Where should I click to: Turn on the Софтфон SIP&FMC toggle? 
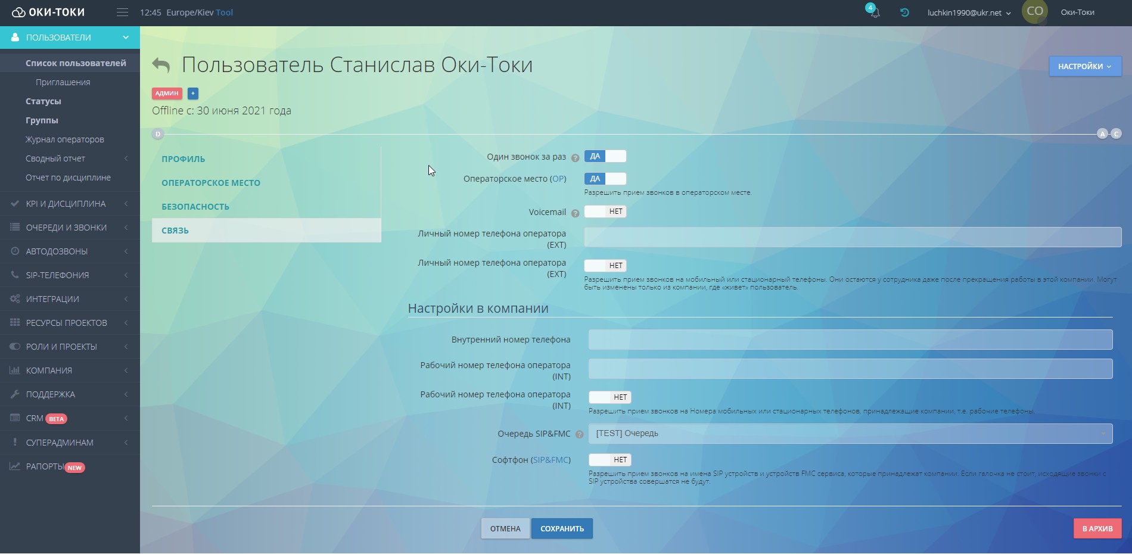(x=609, y=460)
